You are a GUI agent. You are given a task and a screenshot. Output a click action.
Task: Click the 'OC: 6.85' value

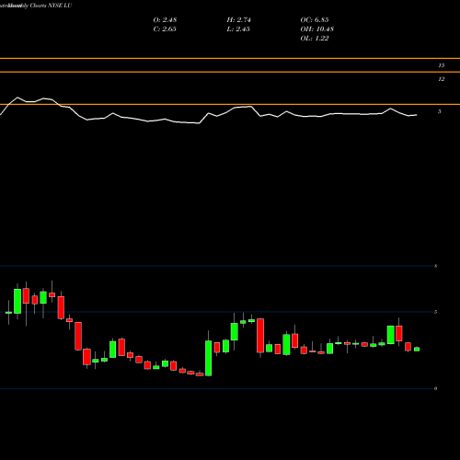coord(315,19)
